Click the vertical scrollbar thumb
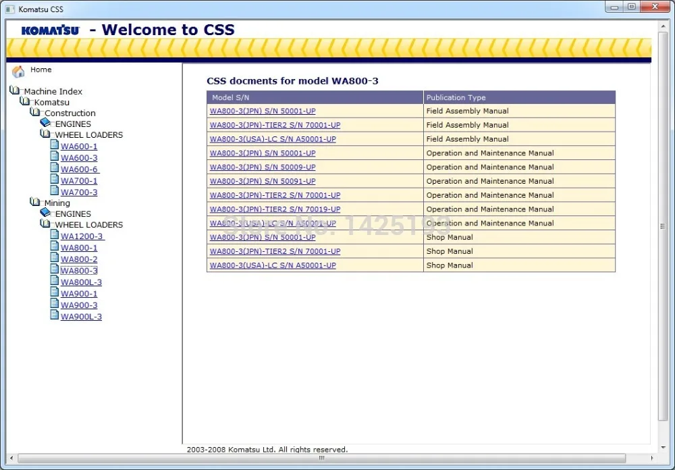The width and height of the screenshot is (675, 470). 663,226
